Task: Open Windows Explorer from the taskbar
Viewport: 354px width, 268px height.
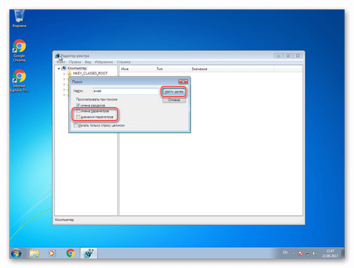Action: (x=34, y=253)
